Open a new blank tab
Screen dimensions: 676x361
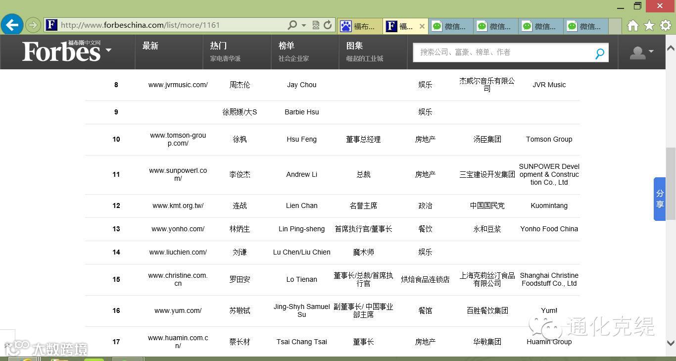coord(615,26)
